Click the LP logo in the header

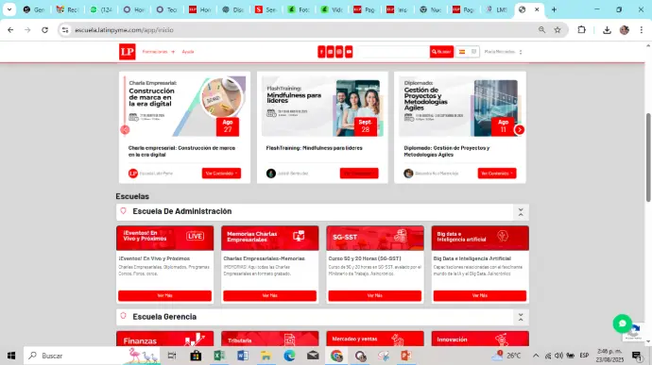(128, 52)
